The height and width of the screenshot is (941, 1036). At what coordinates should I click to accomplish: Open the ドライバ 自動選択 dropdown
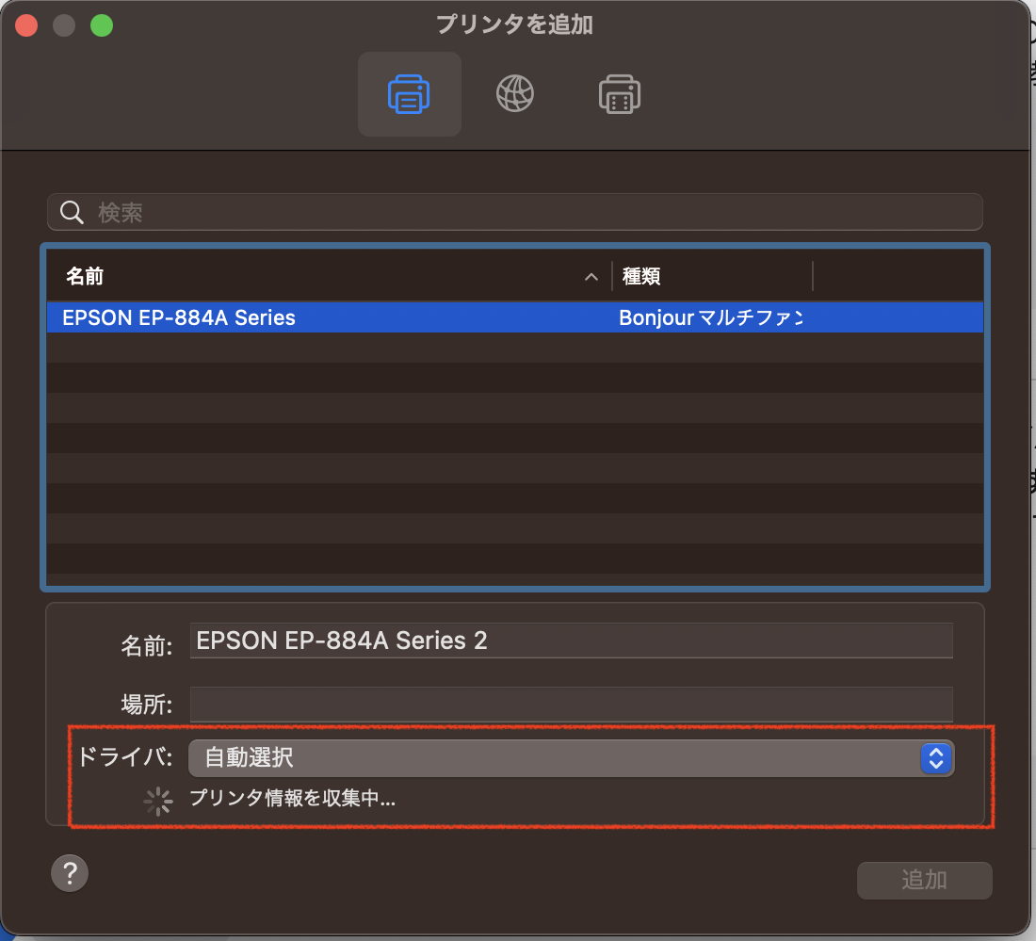571,758
